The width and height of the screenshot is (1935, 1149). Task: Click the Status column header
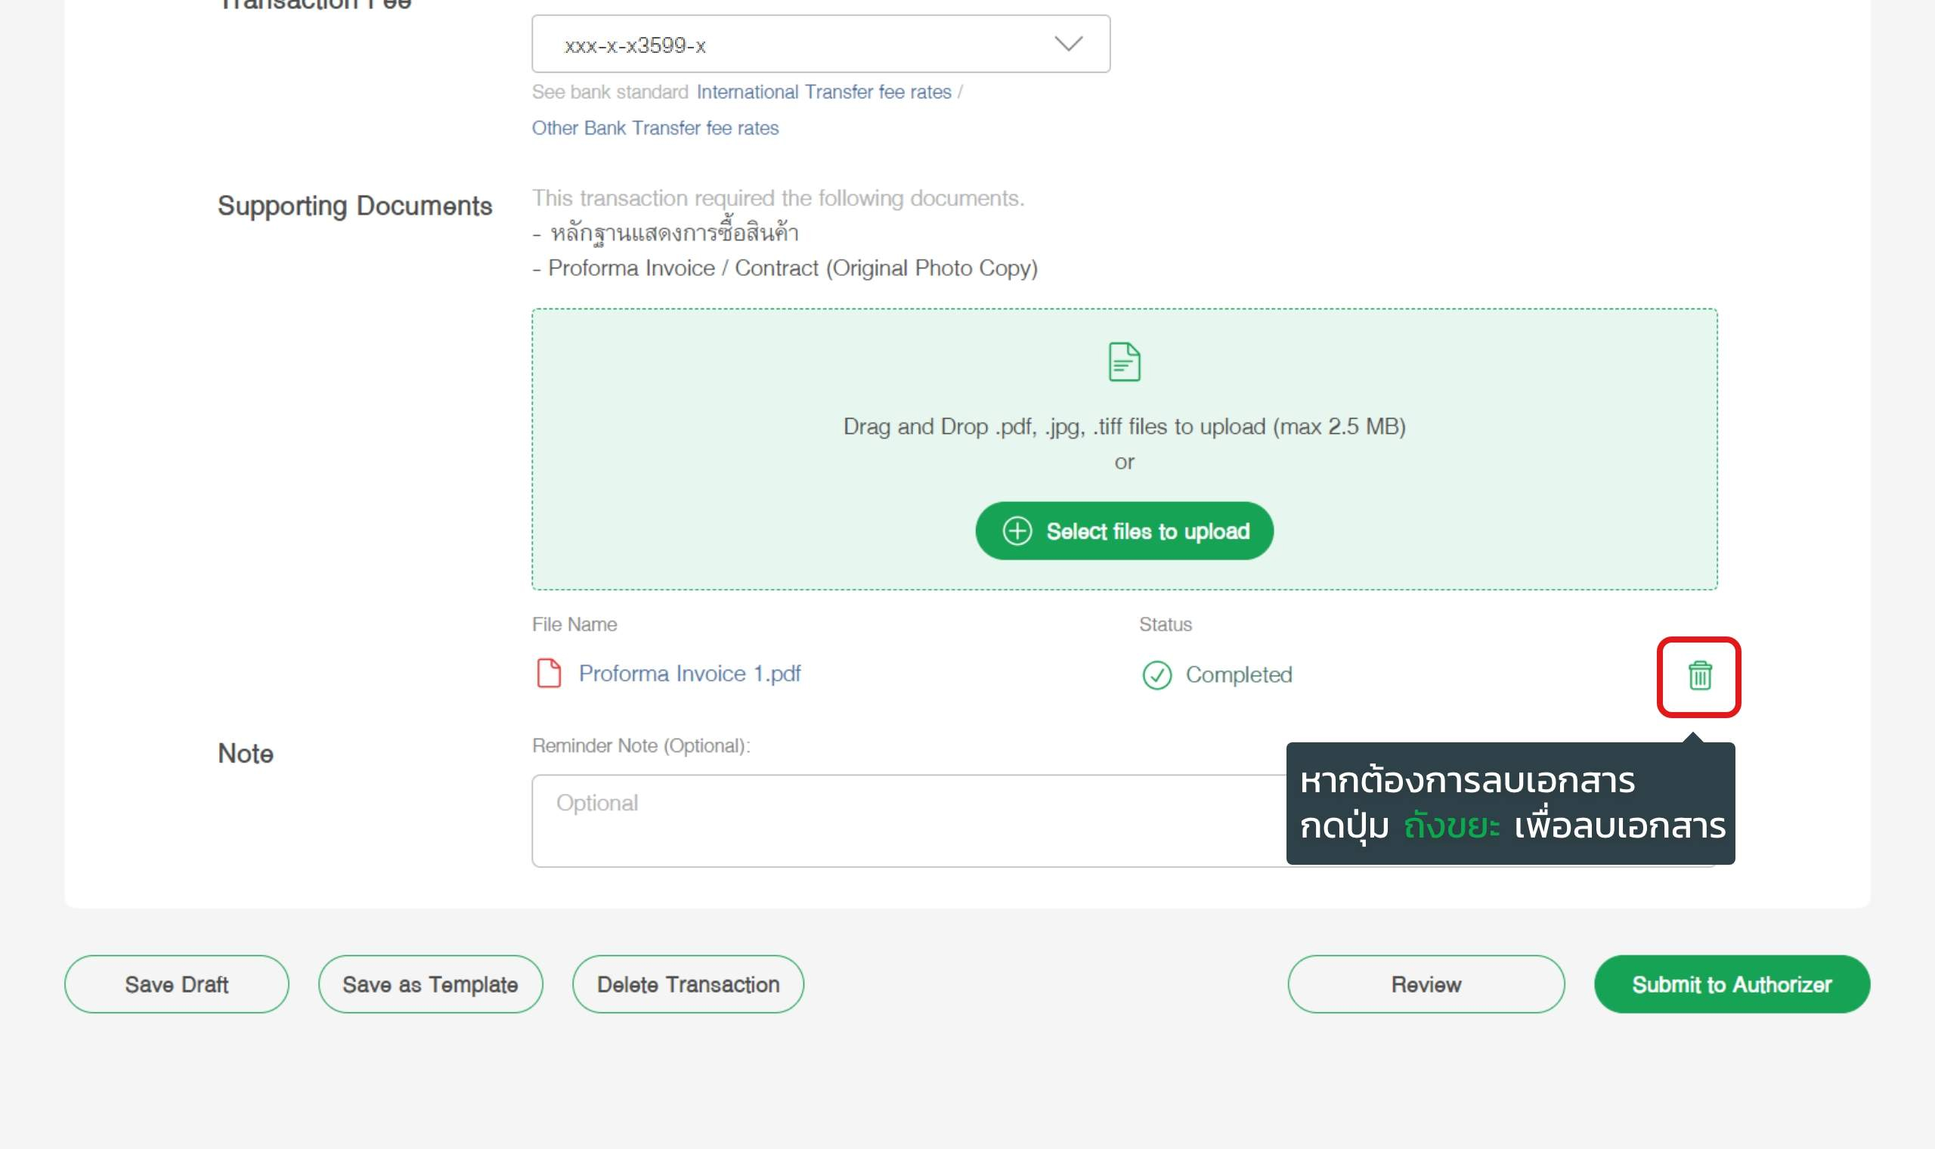coord(1165,625)
